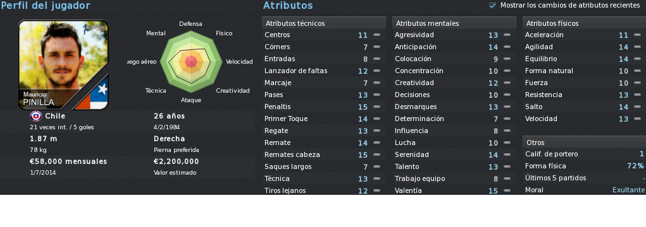Click the Chile national flag icon
This screenshot has height=227, width=646.
point(36,116)
